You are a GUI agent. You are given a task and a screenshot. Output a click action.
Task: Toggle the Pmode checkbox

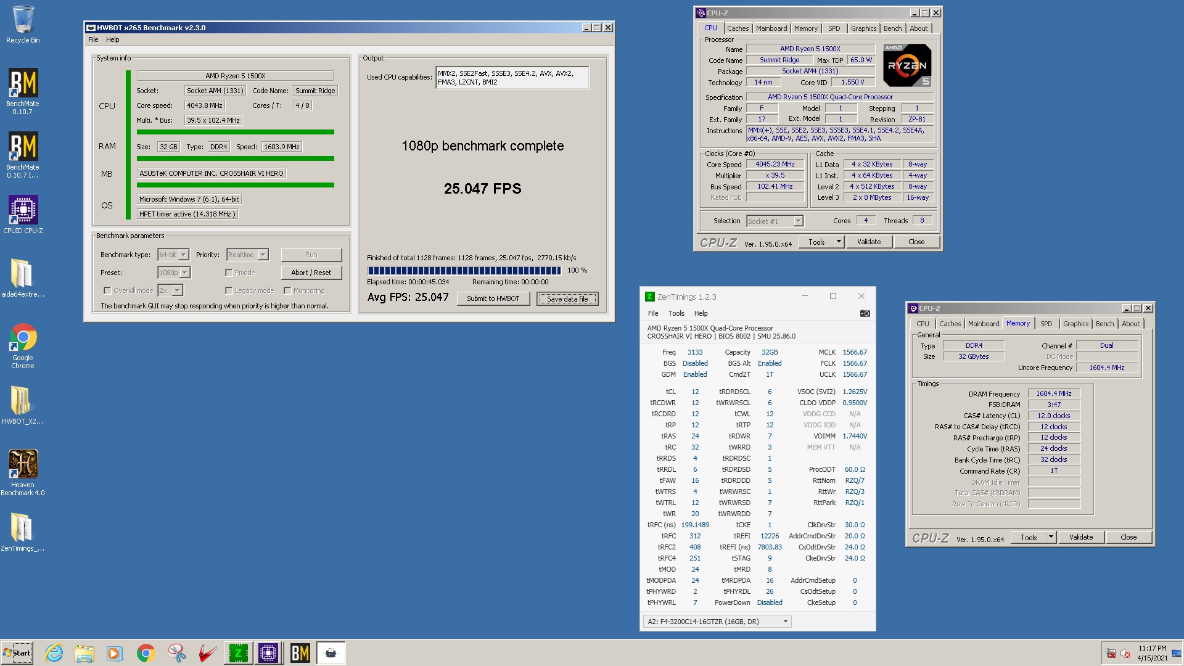(229, 273)
